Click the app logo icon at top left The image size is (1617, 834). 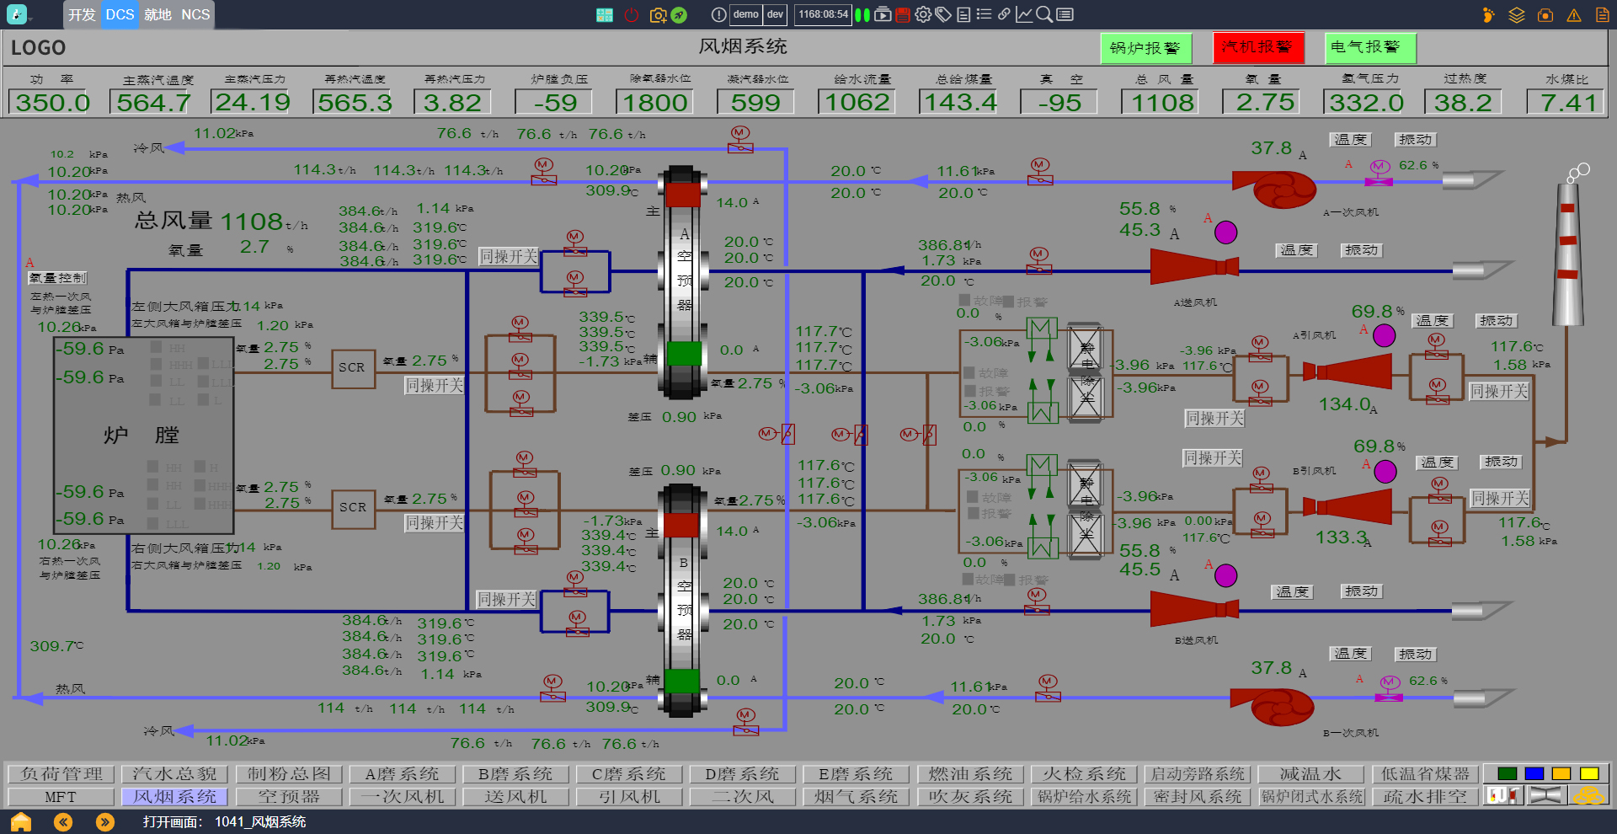click(x=17, y=14)
